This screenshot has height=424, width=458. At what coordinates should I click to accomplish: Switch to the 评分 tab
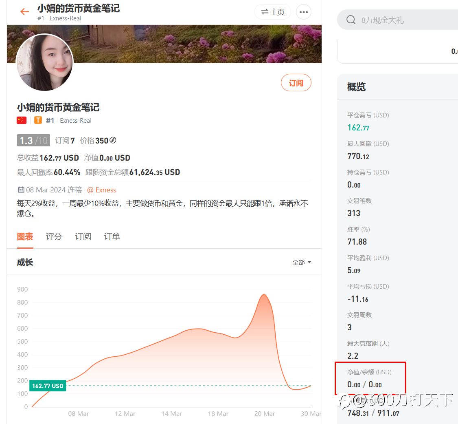54,236
